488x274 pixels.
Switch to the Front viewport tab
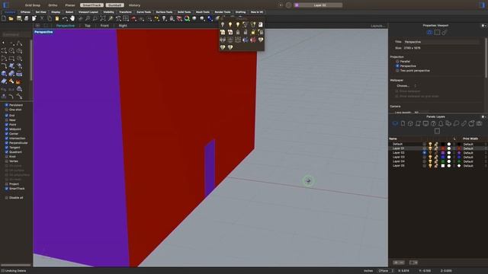[x=104, y=26]
